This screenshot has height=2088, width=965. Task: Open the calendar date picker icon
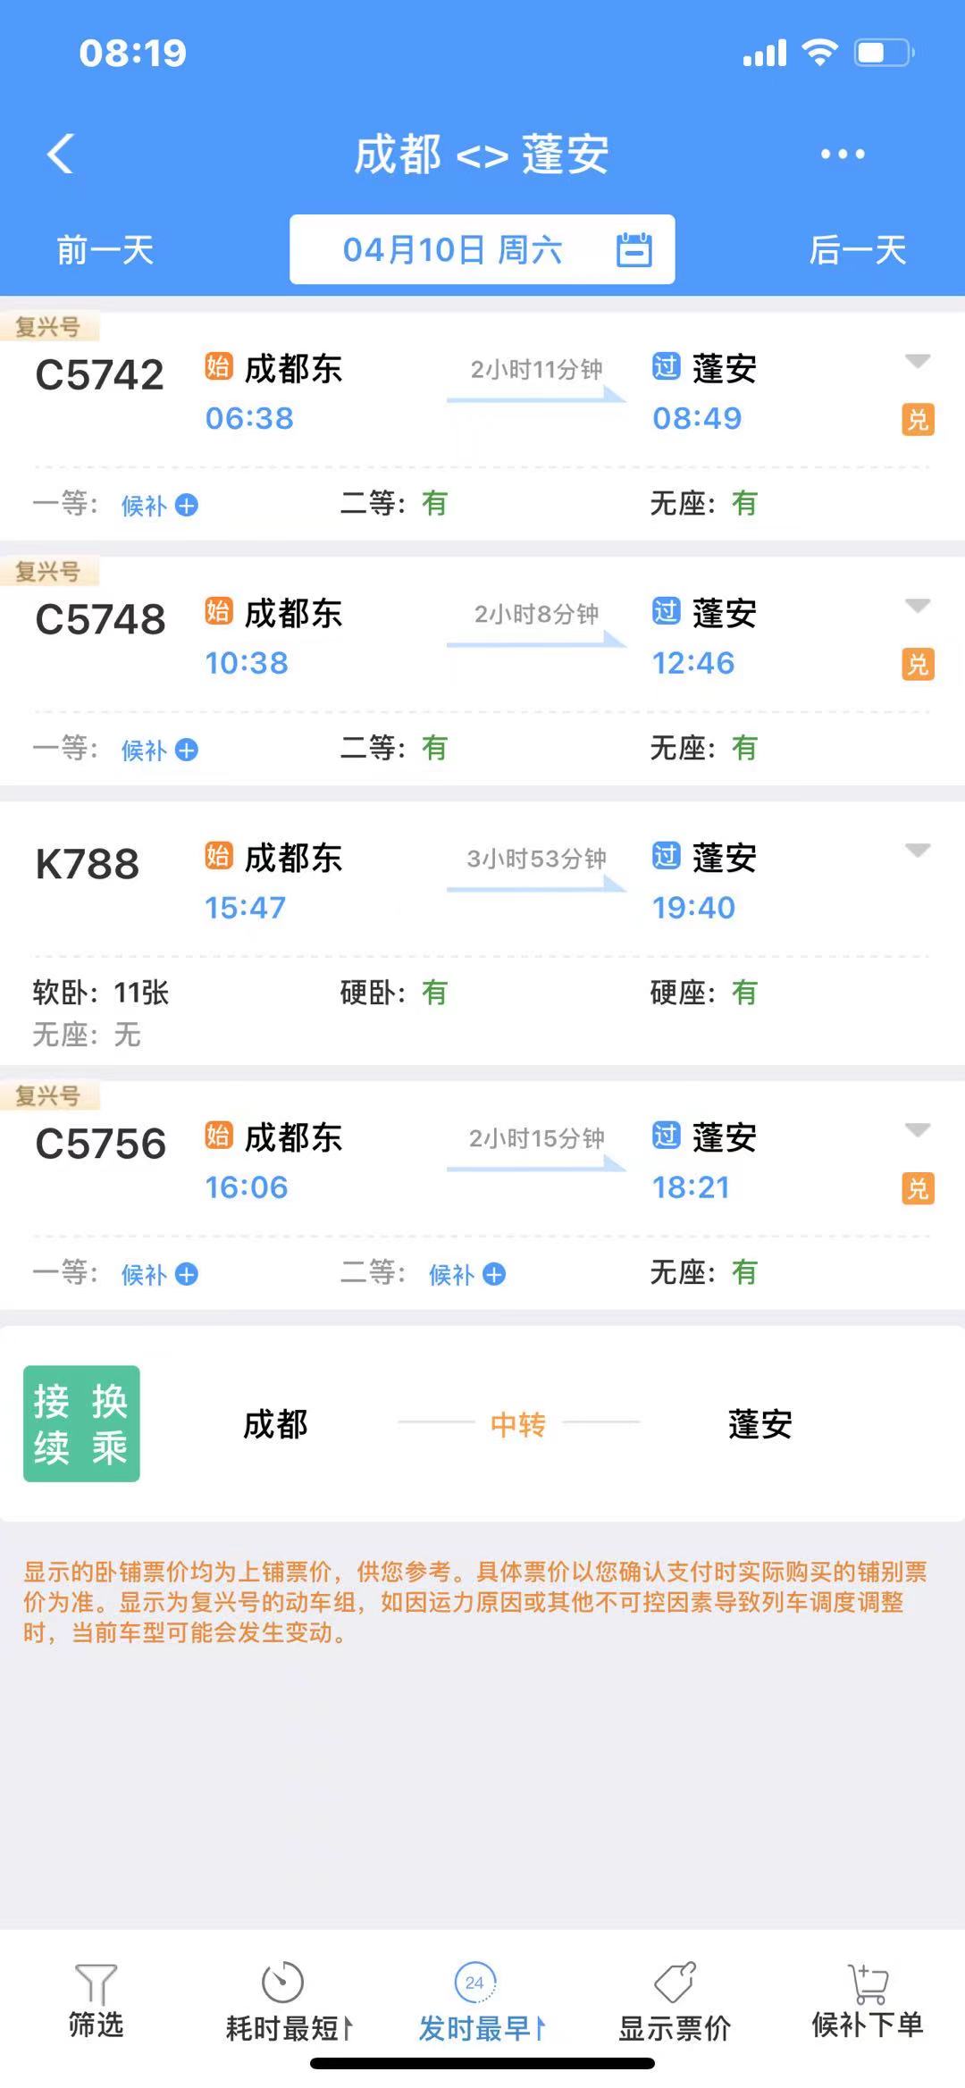pyautogui.click(x=634, y=250)
